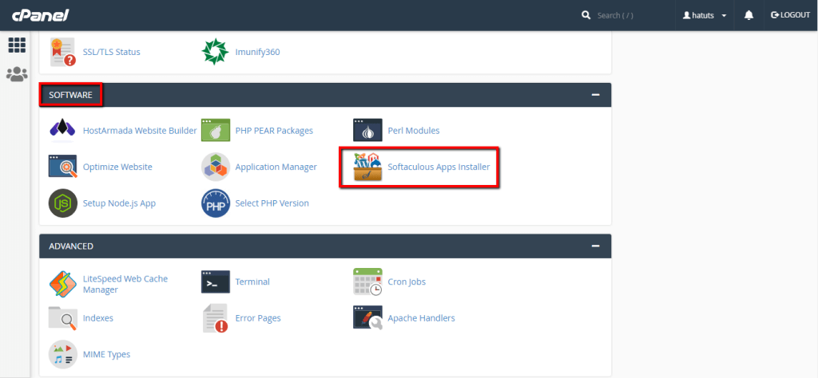
Task: Open the Indexes link
Action: point(98,318)
